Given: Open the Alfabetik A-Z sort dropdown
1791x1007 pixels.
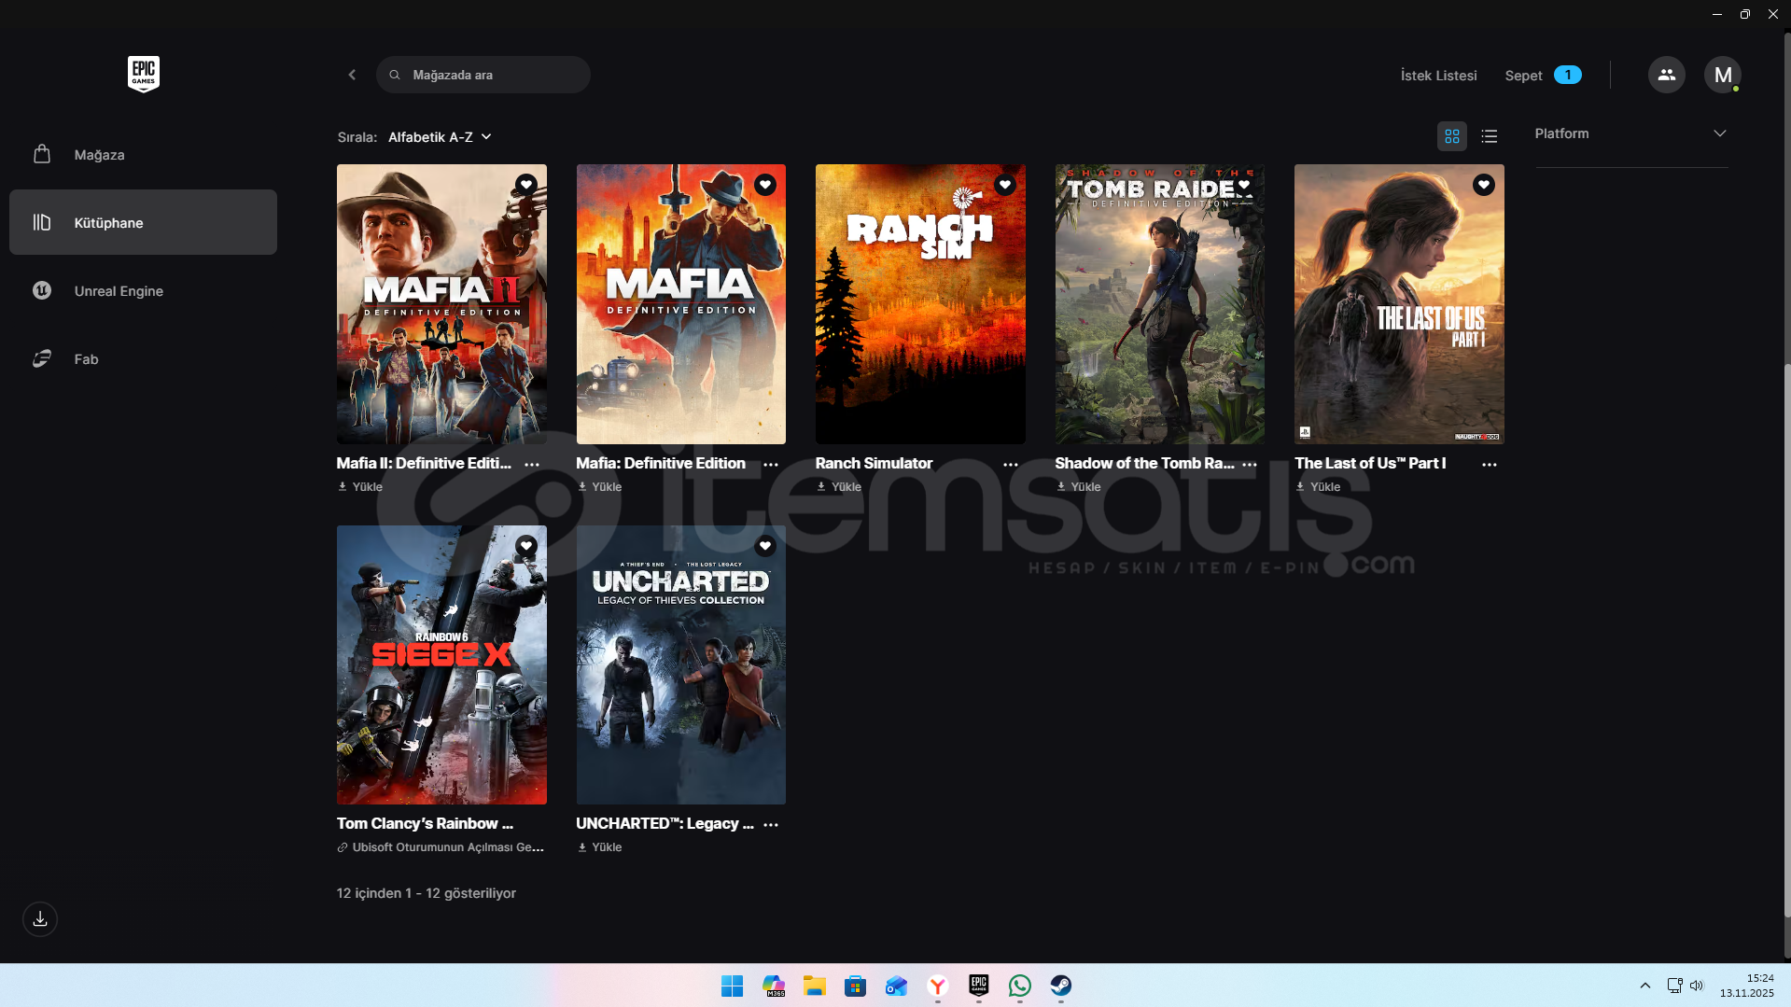Looking at the screenshot, I should click(x=439, y=137).
